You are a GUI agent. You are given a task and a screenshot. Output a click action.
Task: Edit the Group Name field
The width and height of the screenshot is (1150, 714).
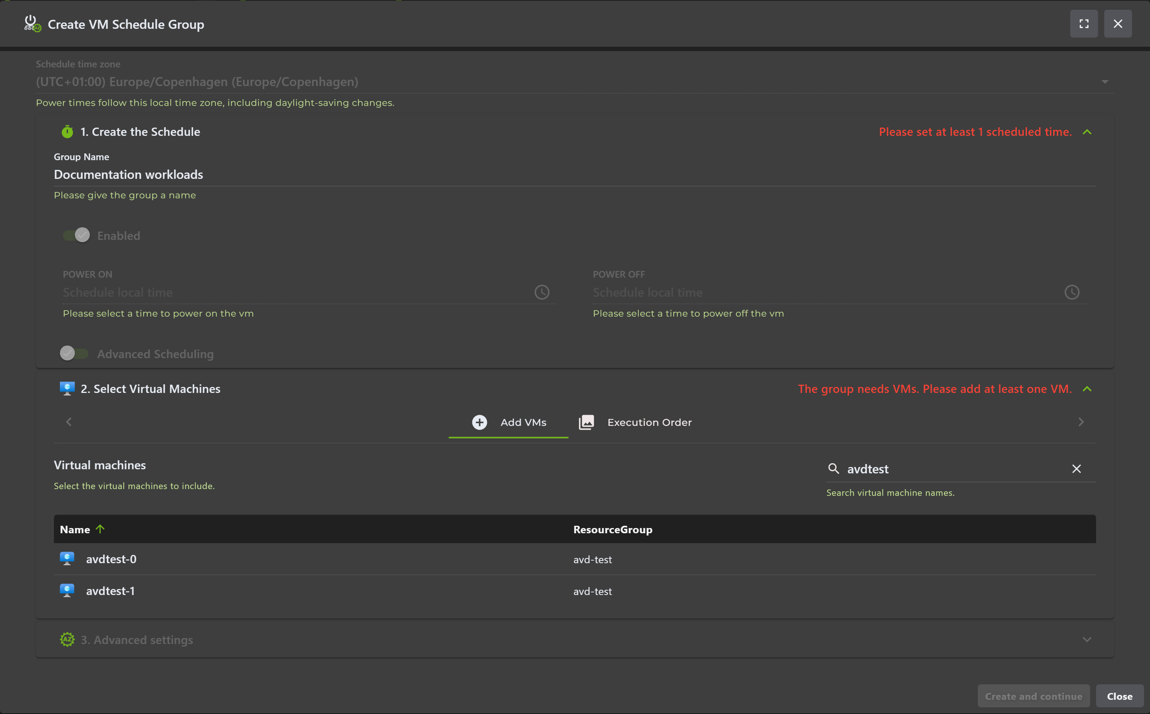pos(575,175)
